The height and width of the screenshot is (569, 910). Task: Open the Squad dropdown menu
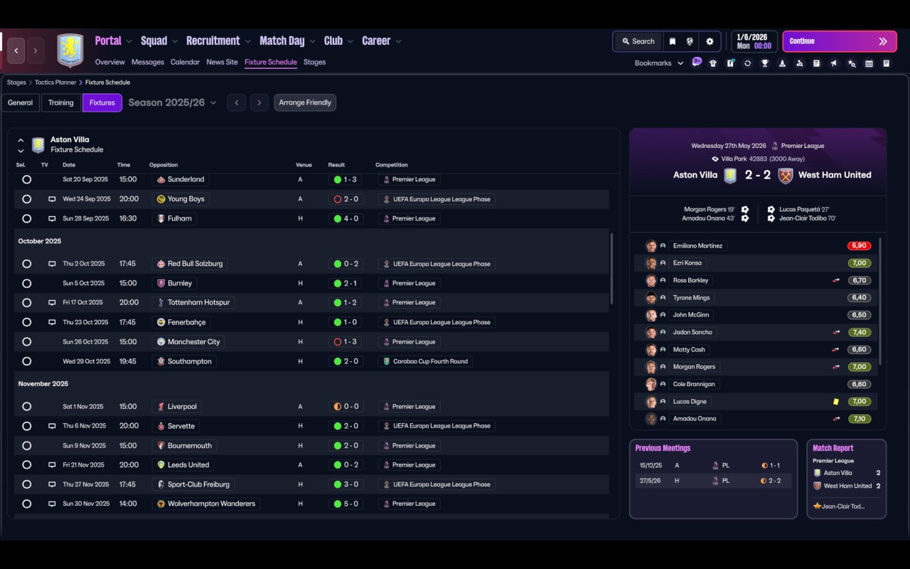point(159,41)
